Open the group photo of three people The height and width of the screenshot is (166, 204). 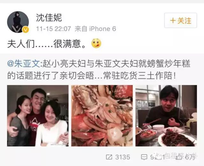pos(38,116)
